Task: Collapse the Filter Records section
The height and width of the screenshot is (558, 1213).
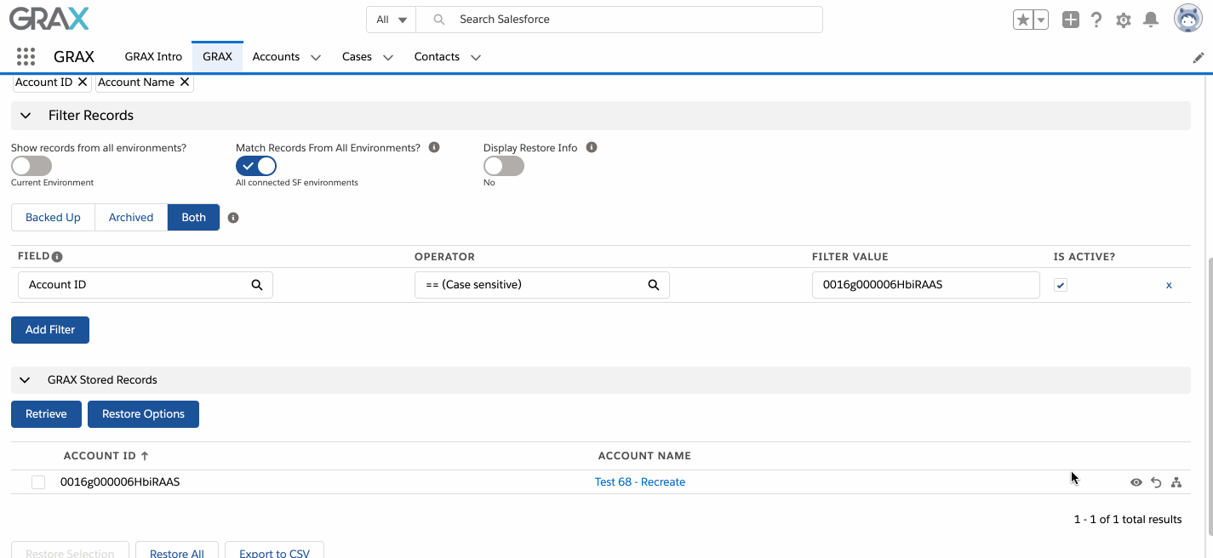Action: pos(26,116)
